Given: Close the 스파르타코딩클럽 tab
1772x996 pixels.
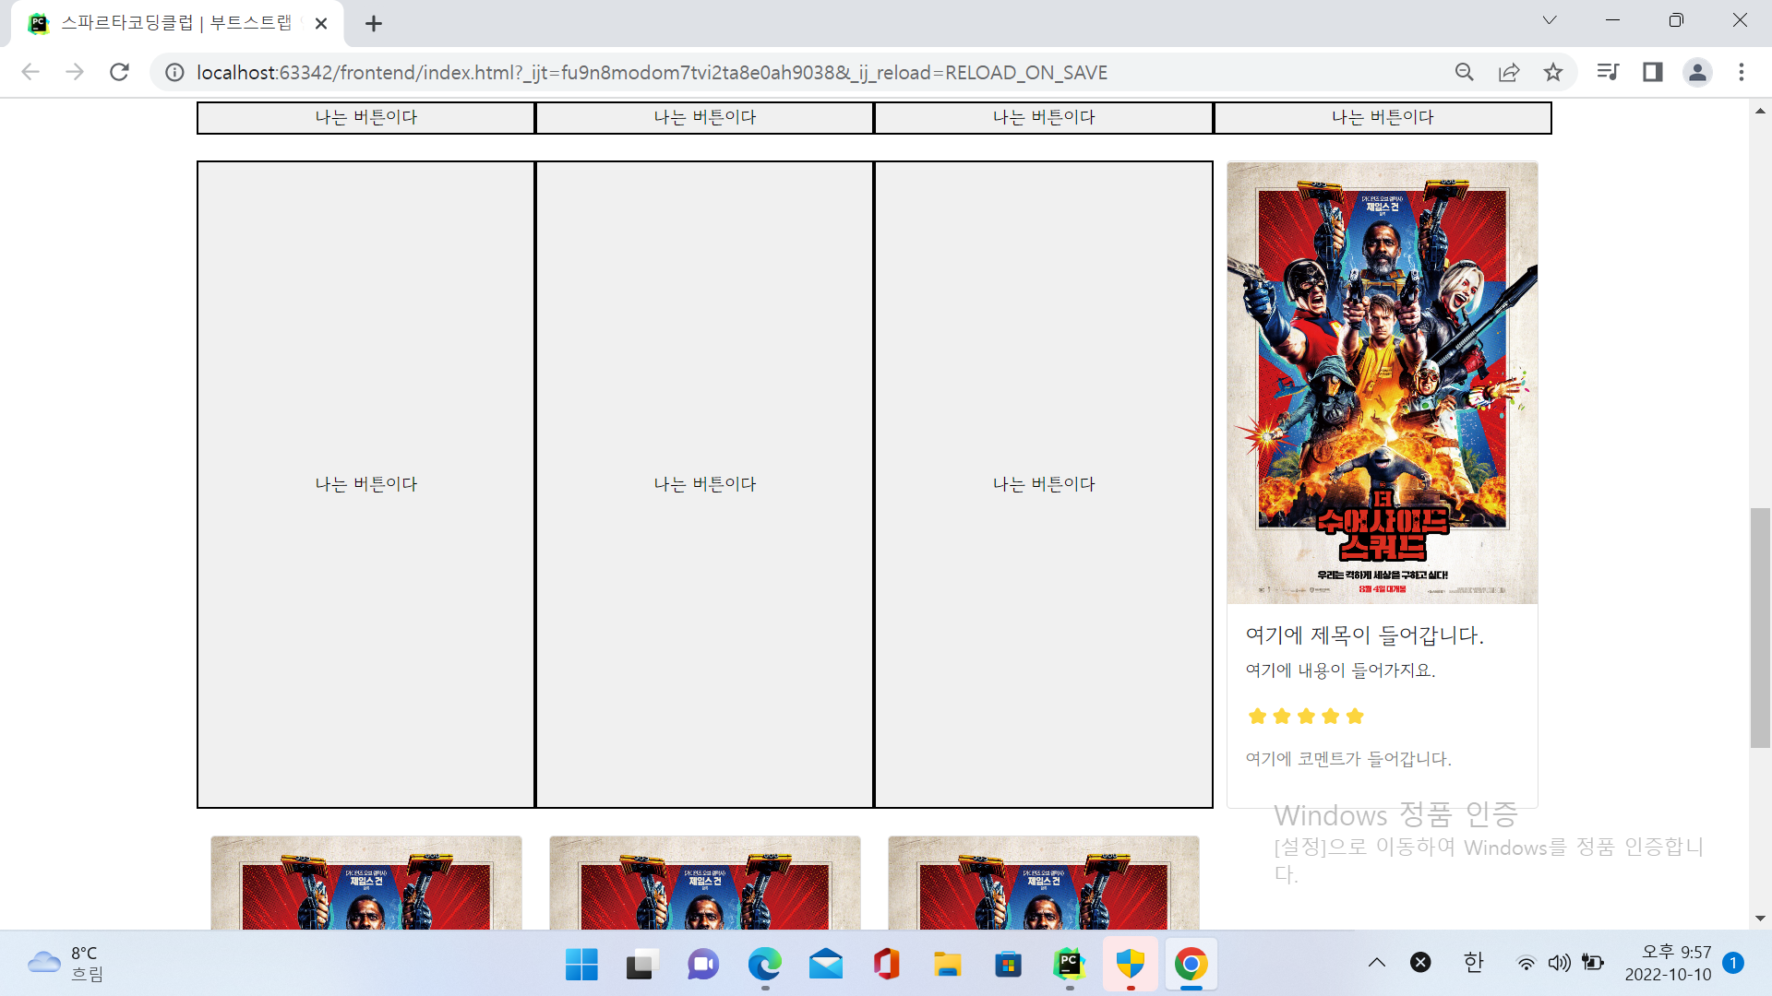Looking at the screenshot, I should point(321,24).
